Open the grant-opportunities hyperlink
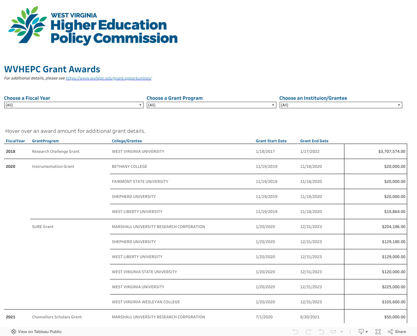This screenshot has height=336, width=417. (x=109, y=78)
